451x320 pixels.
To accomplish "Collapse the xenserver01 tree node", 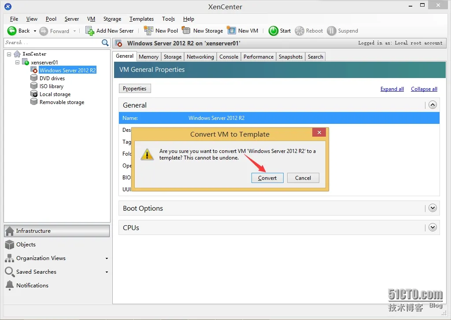I will click(x=17, y=62).
